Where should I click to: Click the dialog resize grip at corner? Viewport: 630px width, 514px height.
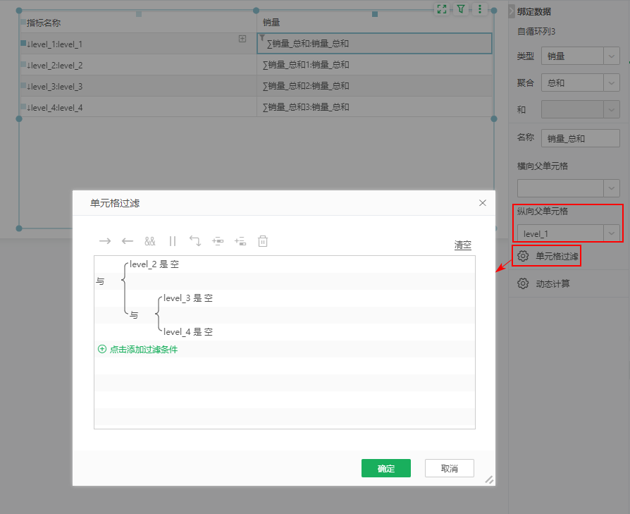(x=489, y=479)
